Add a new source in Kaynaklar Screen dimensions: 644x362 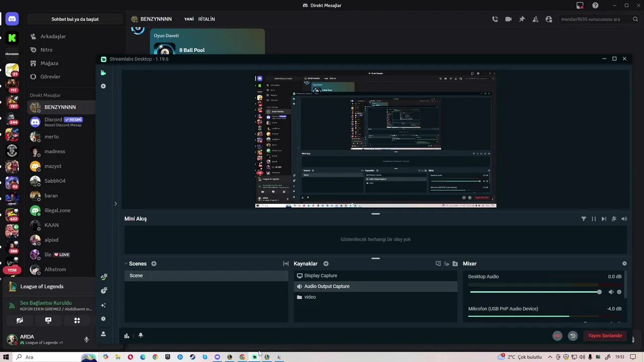(x=326, y=263)
